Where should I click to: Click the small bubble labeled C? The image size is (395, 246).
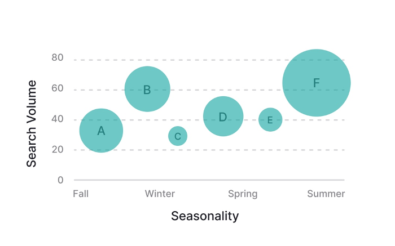pyautogui.click(x=178, y=136)
